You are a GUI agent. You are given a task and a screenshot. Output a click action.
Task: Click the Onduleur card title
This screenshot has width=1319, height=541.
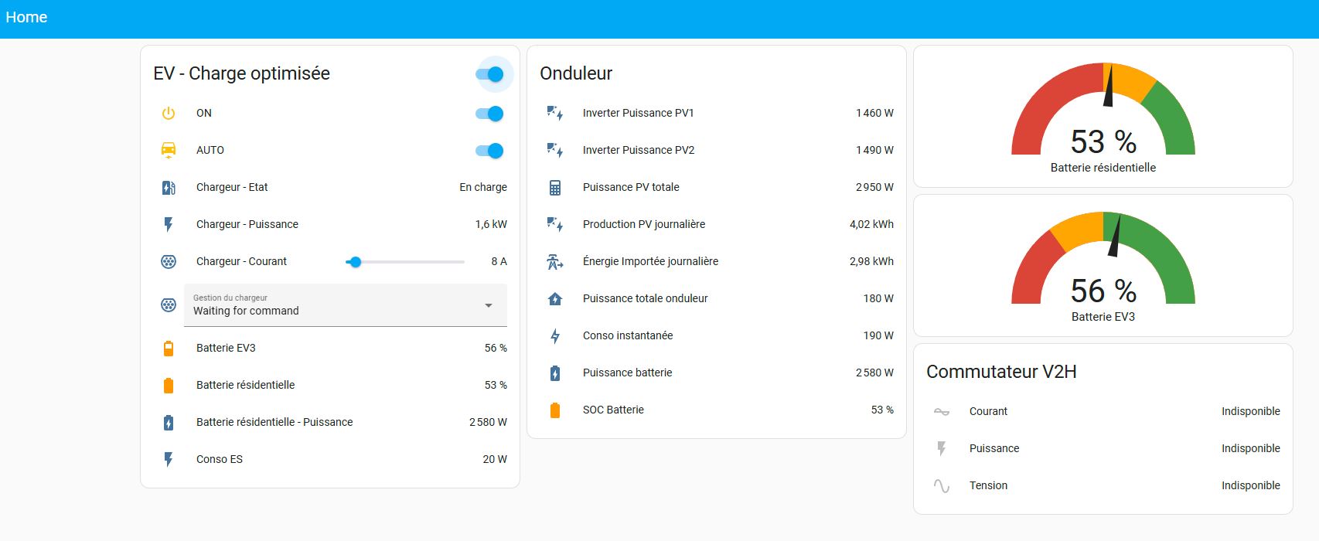576,73
